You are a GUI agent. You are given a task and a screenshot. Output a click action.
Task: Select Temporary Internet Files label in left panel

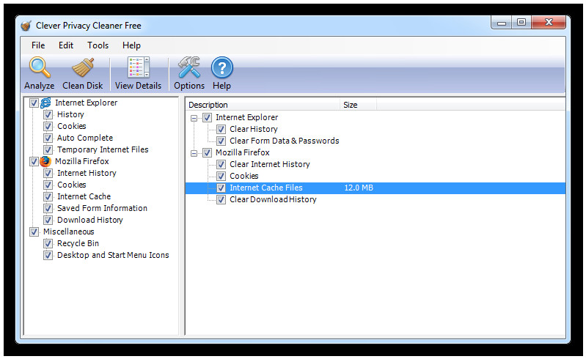click(x=103, y=149)
